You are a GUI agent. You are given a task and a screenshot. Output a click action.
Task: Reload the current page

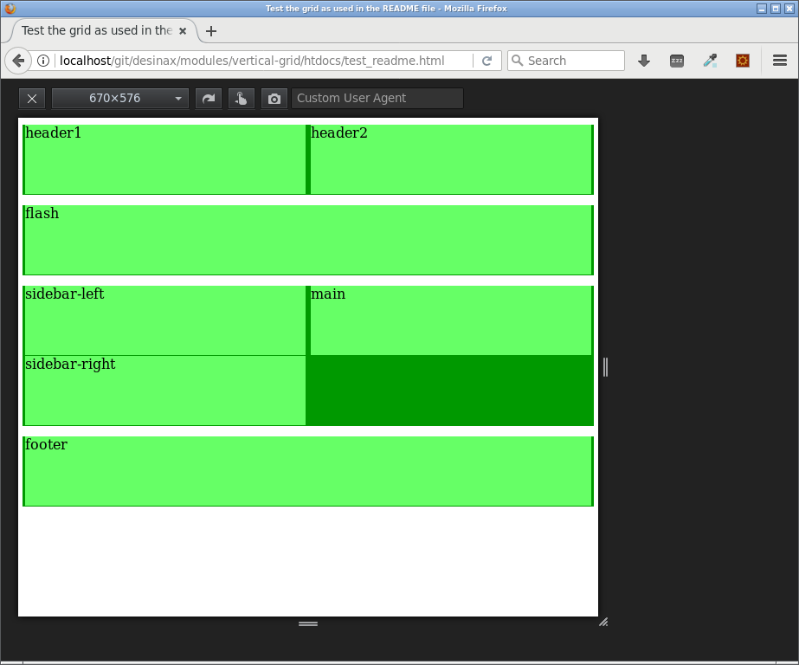486,61
